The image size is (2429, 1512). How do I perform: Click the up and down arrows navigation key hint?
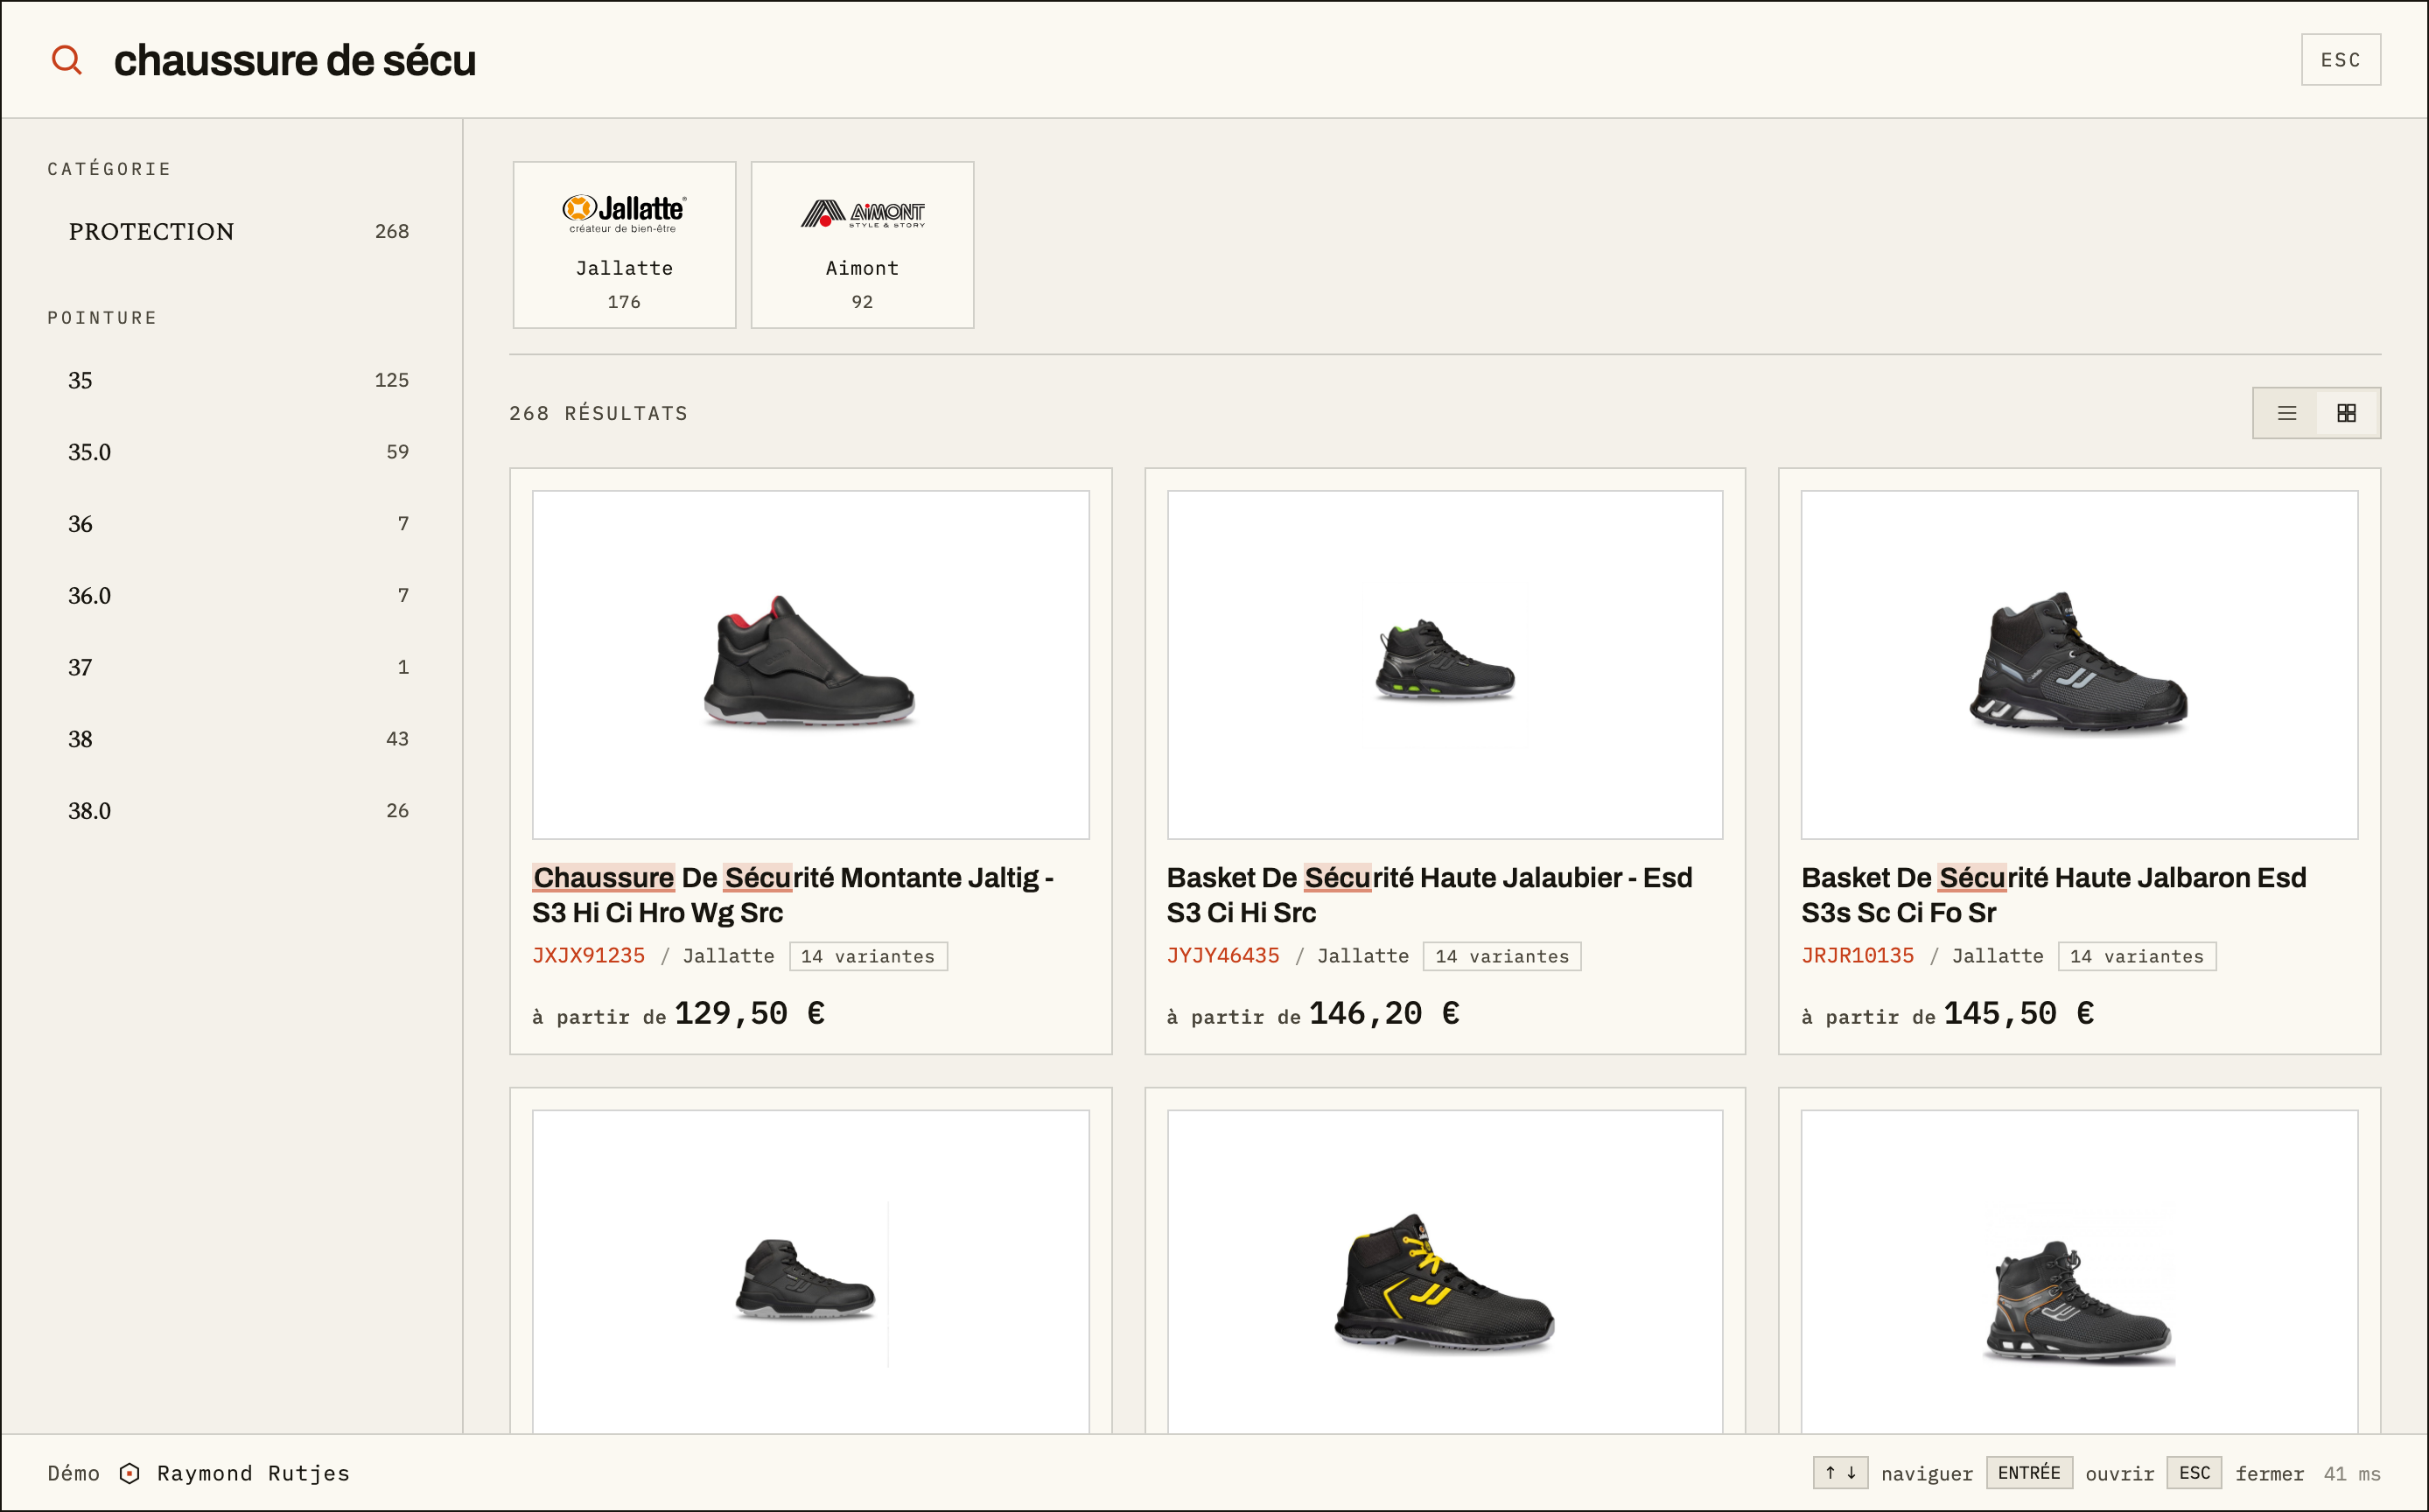click(x=1840, y=1473)
